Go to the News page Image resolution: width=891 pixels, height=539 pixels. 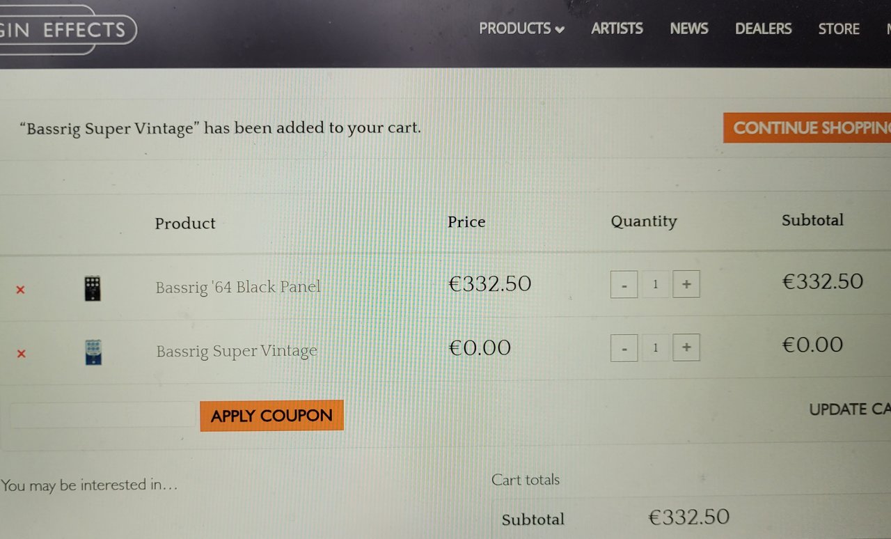688,29
